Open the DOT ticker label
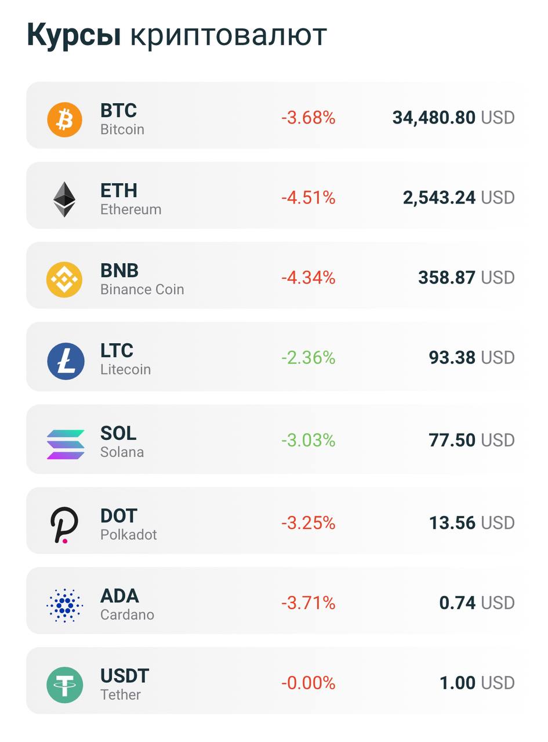548x742 pixels. 118,515
